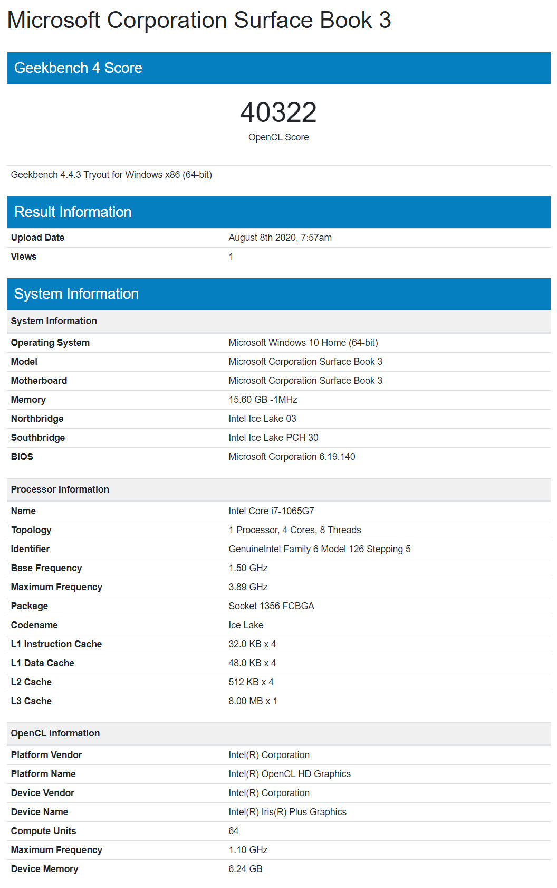Click the "Codename" label

click(34, 625)
